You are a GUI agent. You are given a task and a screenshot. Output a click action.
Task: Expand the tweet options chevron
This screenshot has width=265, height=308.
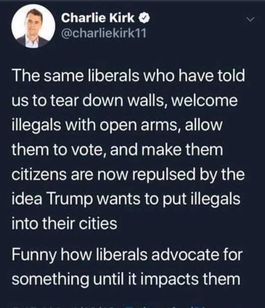coord(250,20)
